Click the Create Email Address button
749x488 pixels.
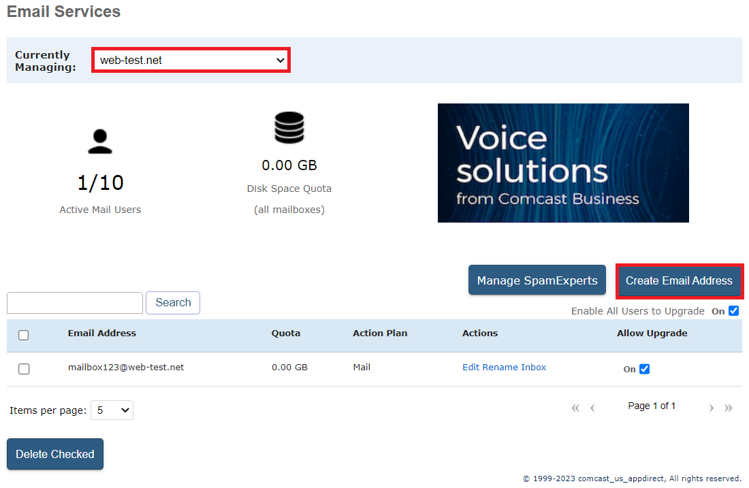tap(679, 280)
